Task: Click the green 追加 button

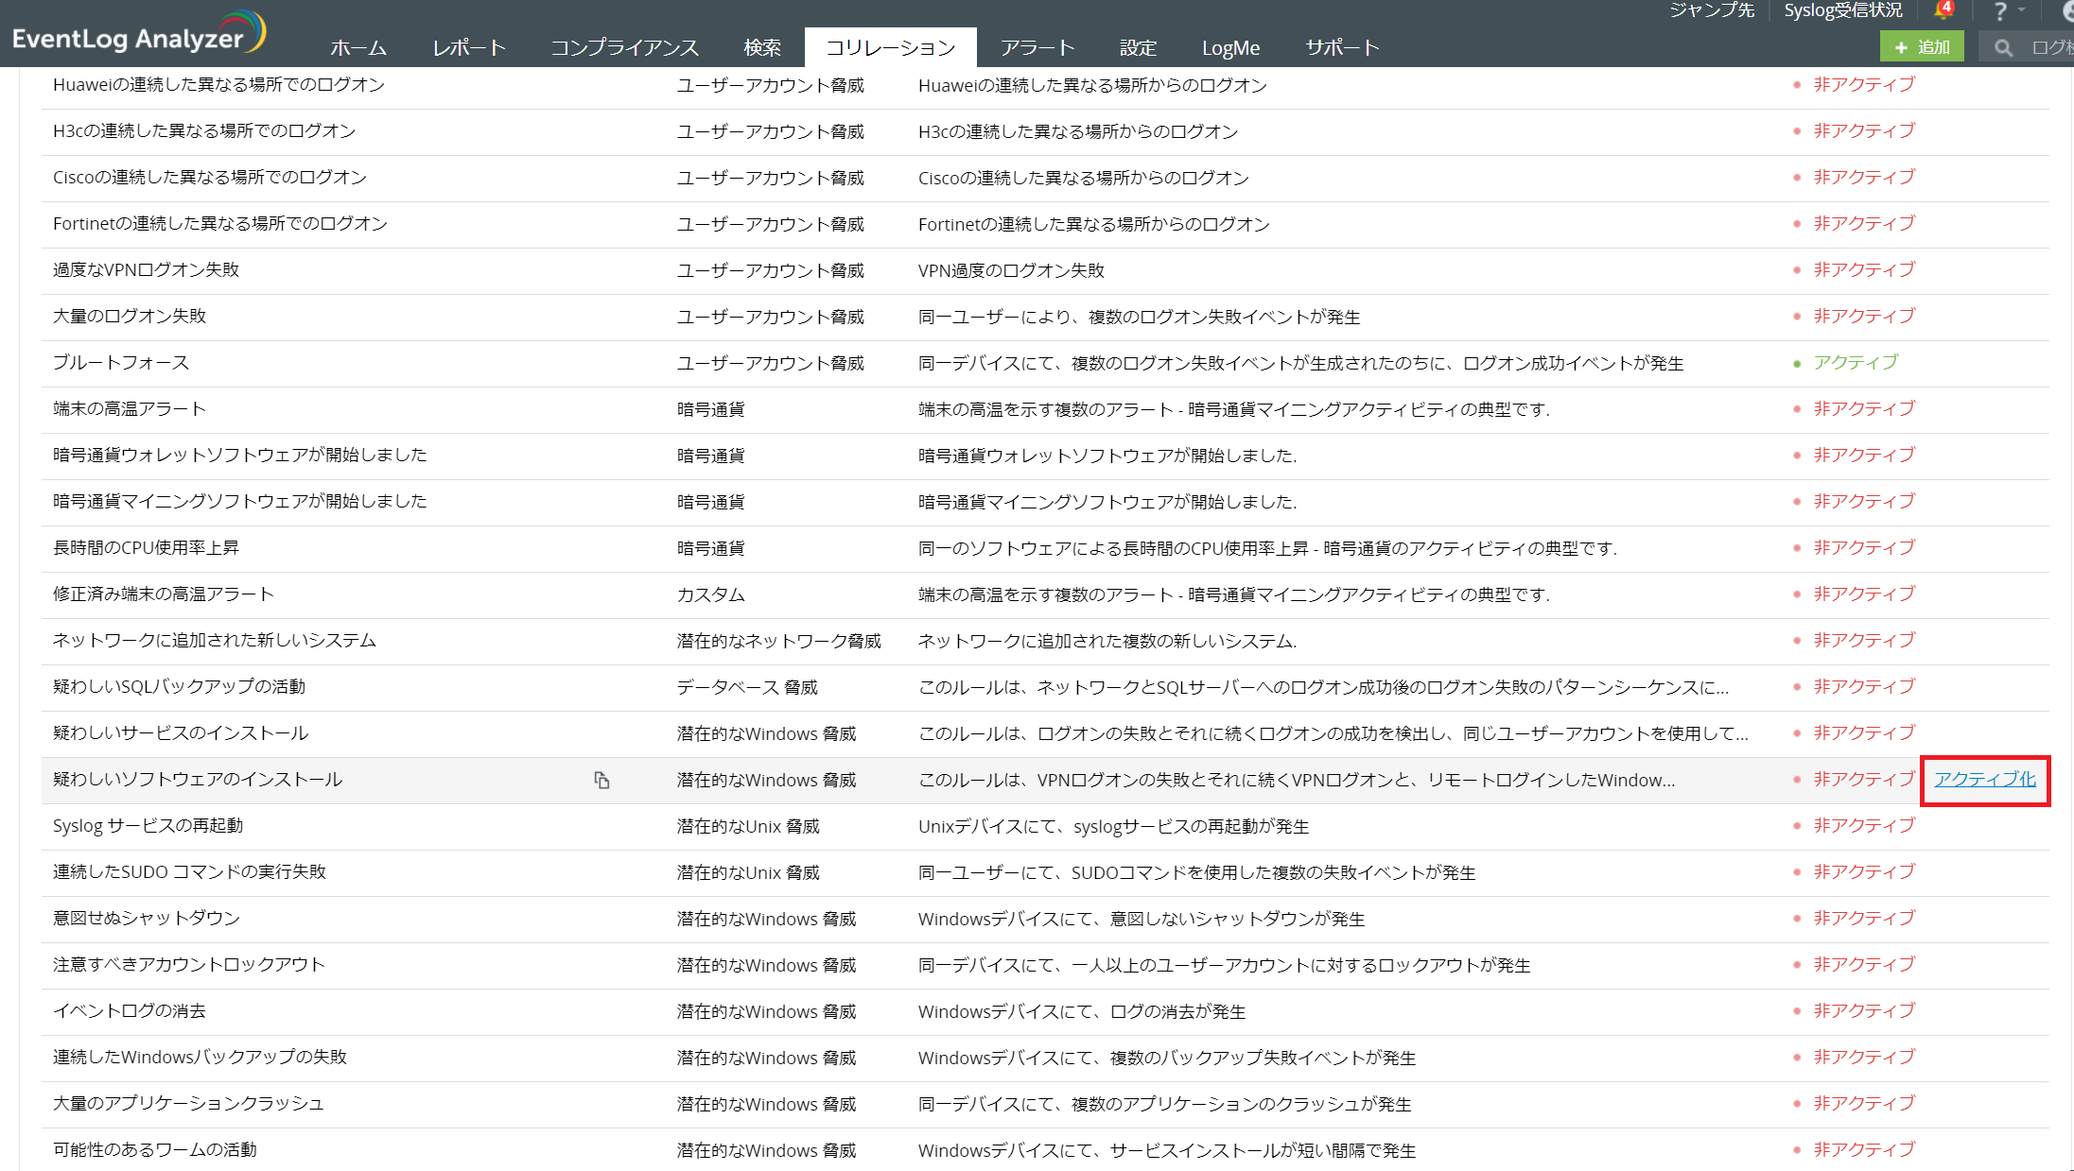Action: point(1922,47)
